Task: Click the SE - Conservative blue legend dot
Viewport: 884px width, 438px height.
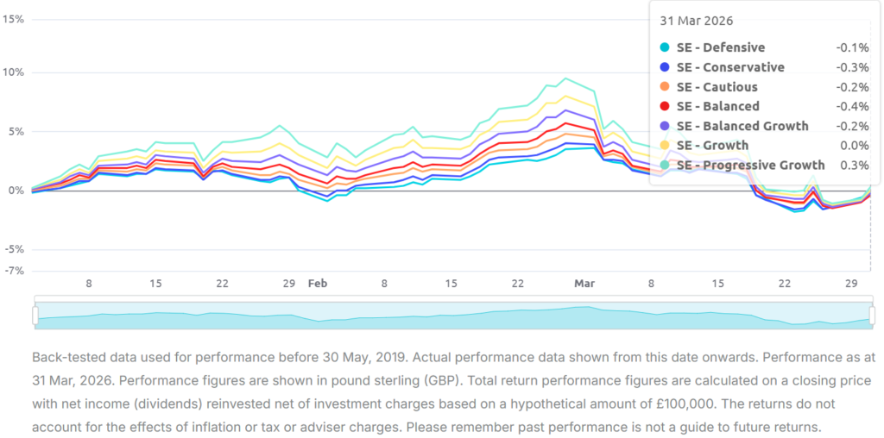Action: point(664,67)
